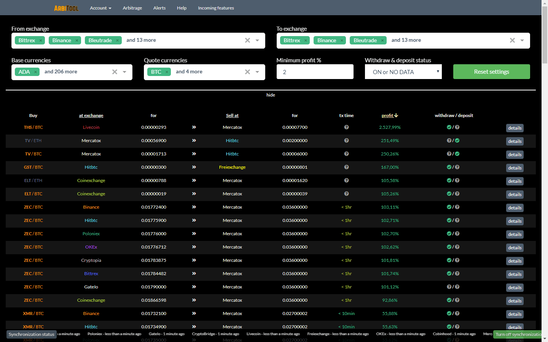Click Turn off synchronization button

click(518, 334)
